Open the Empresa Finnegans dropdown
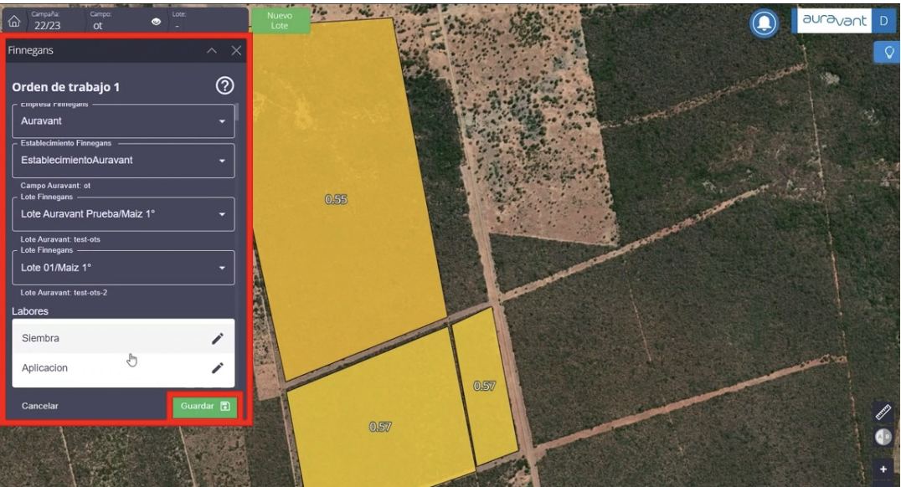The width and height of the screenshot is (901, 487). (x=123, y=121)
